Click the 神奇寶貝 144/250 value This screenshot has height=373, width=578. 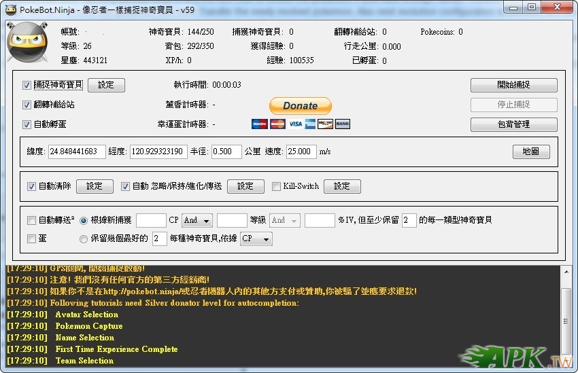tap(201, 32)
